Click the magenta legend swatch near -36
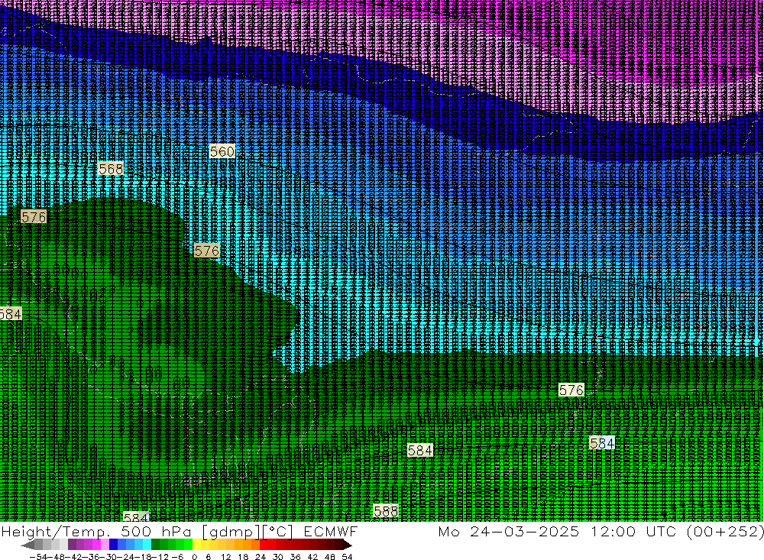764x560 pixels. 96,545
